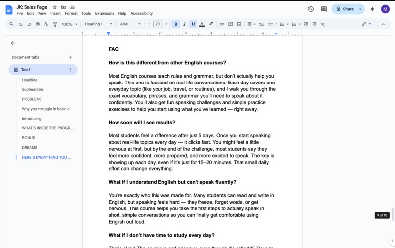Jump to Introducing outline entry

click(32, 119)
